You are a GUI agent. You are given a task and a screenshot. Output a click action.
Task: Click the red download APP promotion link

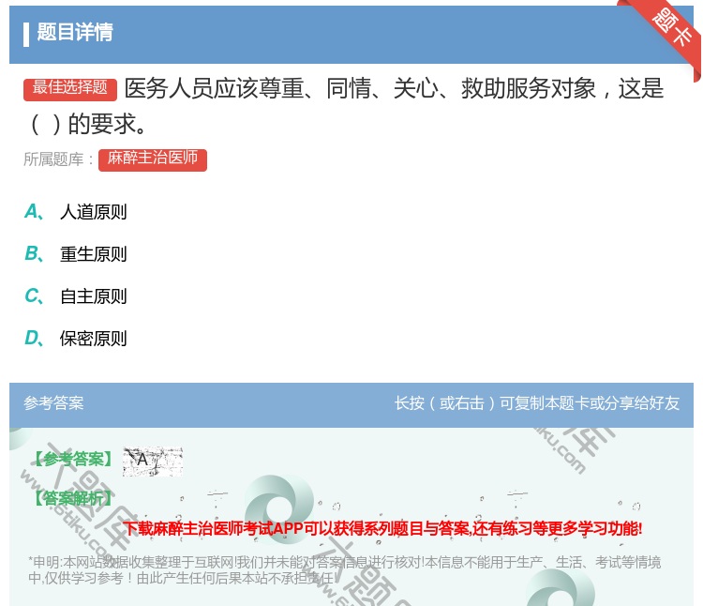coord(382,529)
